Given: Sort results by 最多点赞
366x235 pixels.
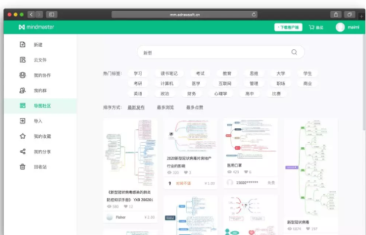Looking at the screenshot, I should (x=194, y=107).
